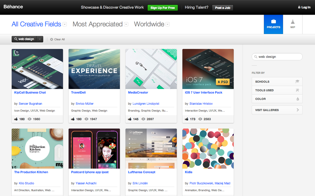The image size is (315, 196).
Task: Expand the All Creative Fields dropdown arrow
Action: point(65,24)
